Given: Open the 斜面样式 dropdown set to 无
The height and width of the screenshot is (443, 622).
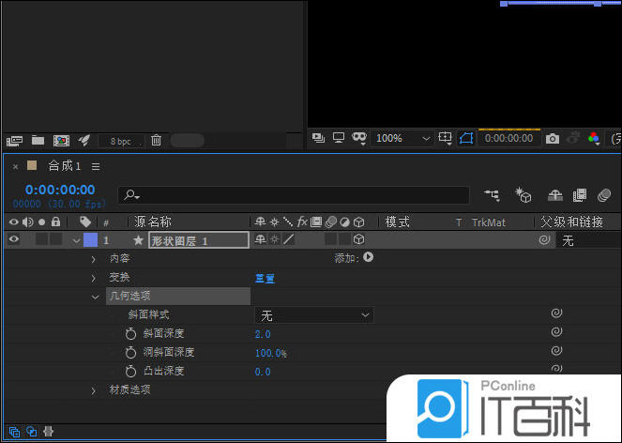Looking at the screenshot, I should point(314,315).
